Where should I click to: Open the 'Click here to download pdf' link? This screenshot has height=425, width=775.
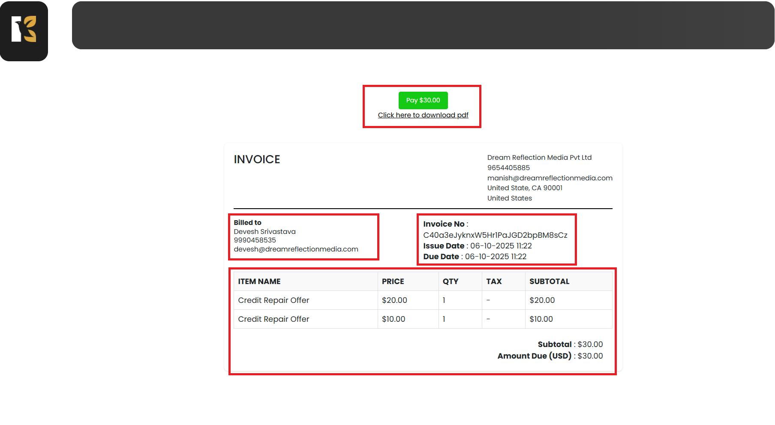coord(423,115)
